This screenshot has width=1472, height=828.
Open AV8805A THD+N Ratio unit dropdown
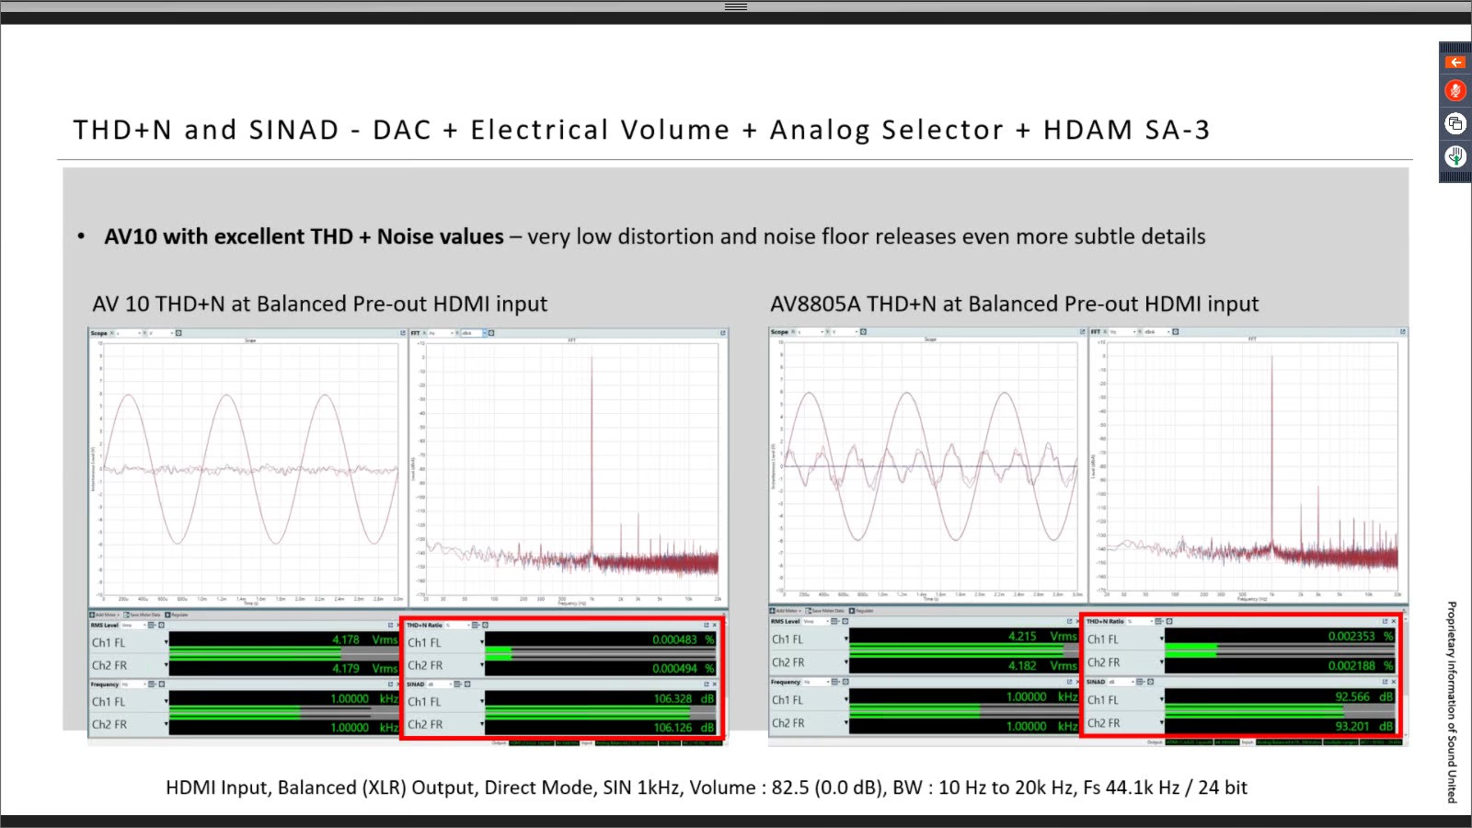pyautogui.click(x=1140, y=622)
